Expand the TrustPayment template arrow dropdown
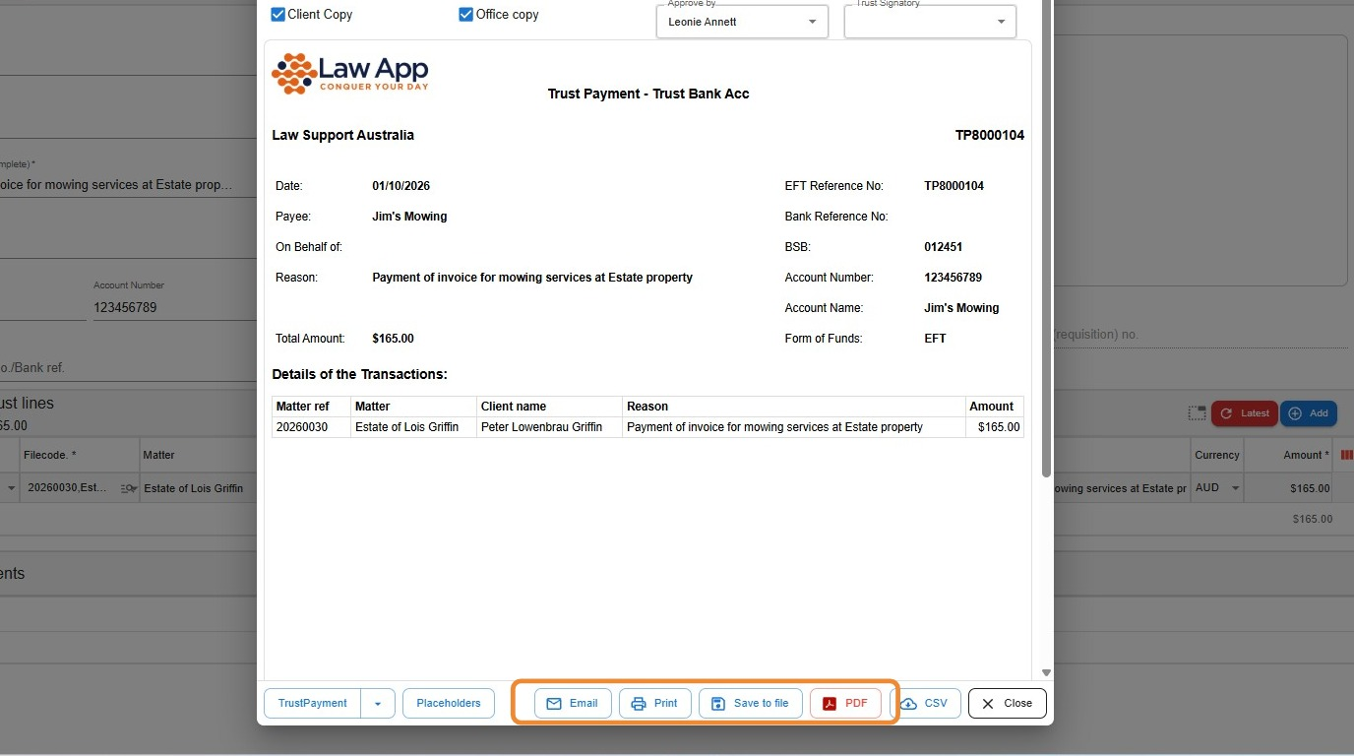1354x756 pixels. (x=379, y=703)
